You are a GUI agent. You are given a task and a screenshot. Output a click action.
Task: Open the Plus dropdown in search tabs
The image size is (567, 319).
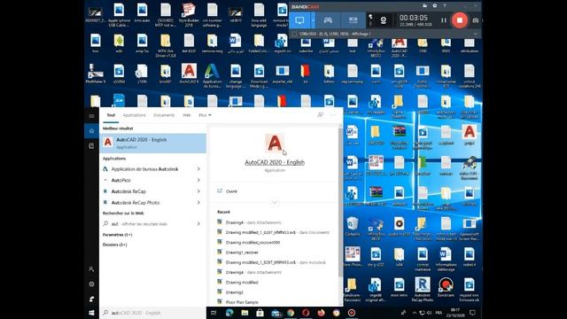click(205, 115)
